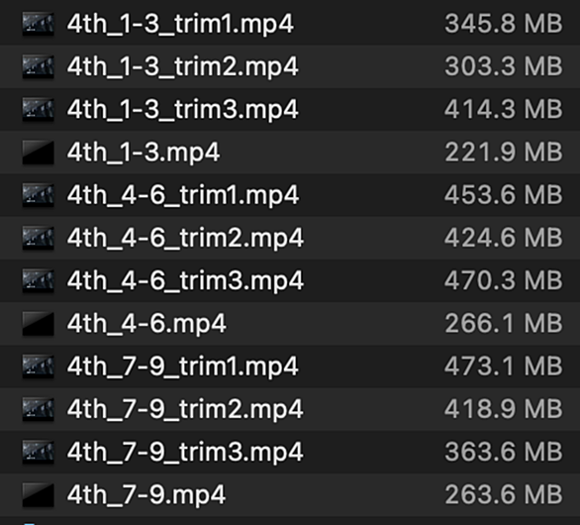The height and width of the screenshot is (525, 580).
Task: Click the black icon beside 4th_4-6.mp4
Action: pyautogui.click(x=38, y=323)
